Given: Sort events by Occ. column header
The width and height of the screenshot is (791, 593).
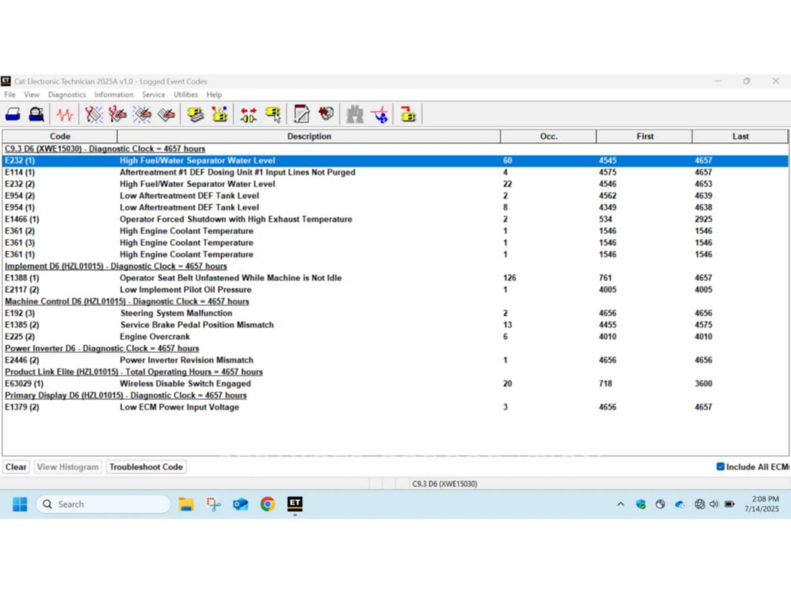Looking at the screenshot, I should (548, 136).
